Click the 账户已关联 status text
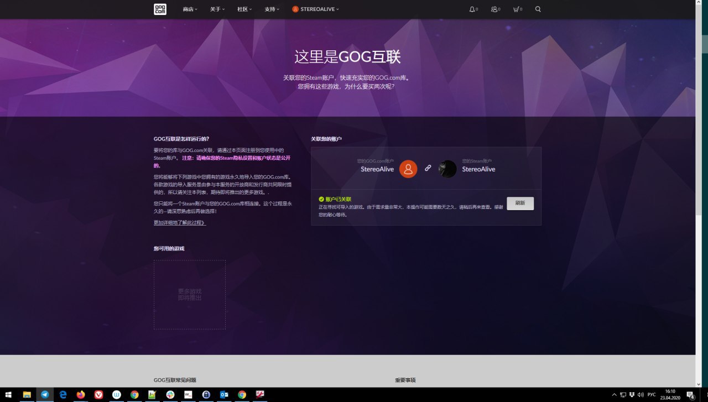Screen dimensions: 708x402 (338, 199)
